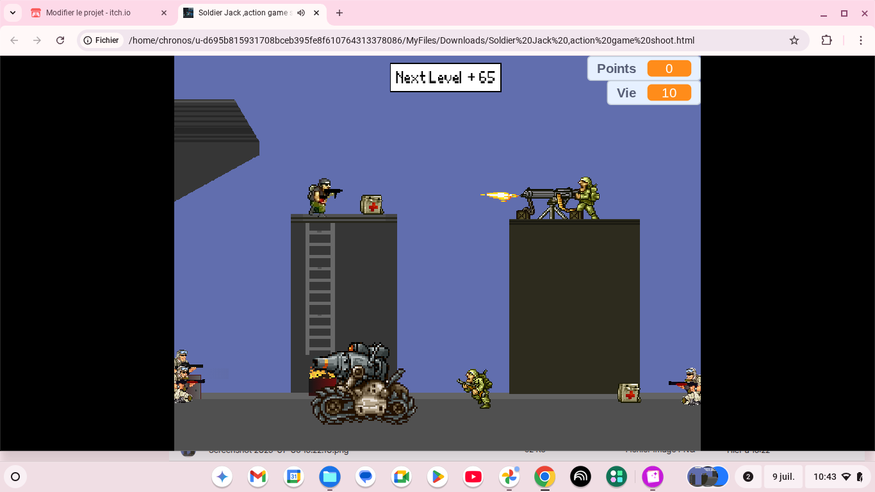Launch Gmail from the shelf

(258, 477)
